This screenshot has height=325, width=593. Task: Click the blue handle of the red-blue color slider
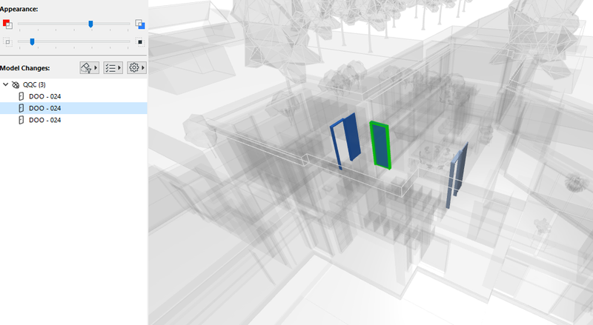click(90, 24)
